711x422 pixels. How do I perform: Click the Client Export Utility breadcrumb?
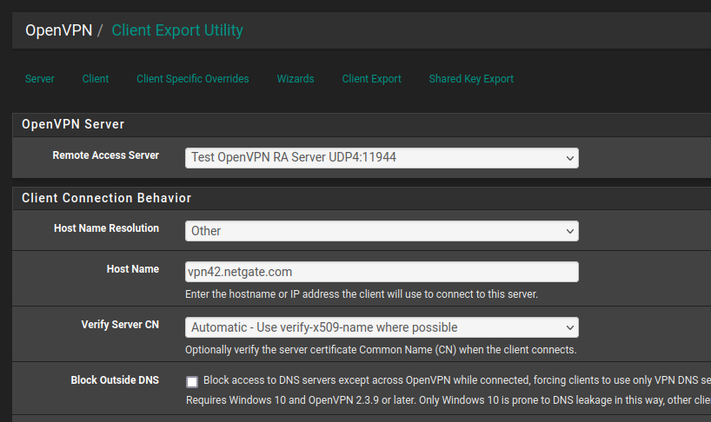click(177, 30)
